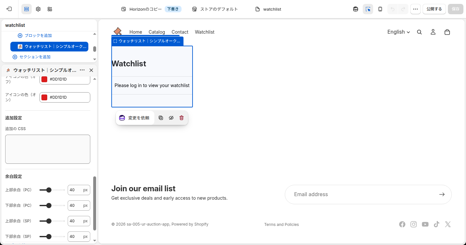Click the exit editor icon
The height and width of the screenshot is (245, 466).
coord(9,9)
